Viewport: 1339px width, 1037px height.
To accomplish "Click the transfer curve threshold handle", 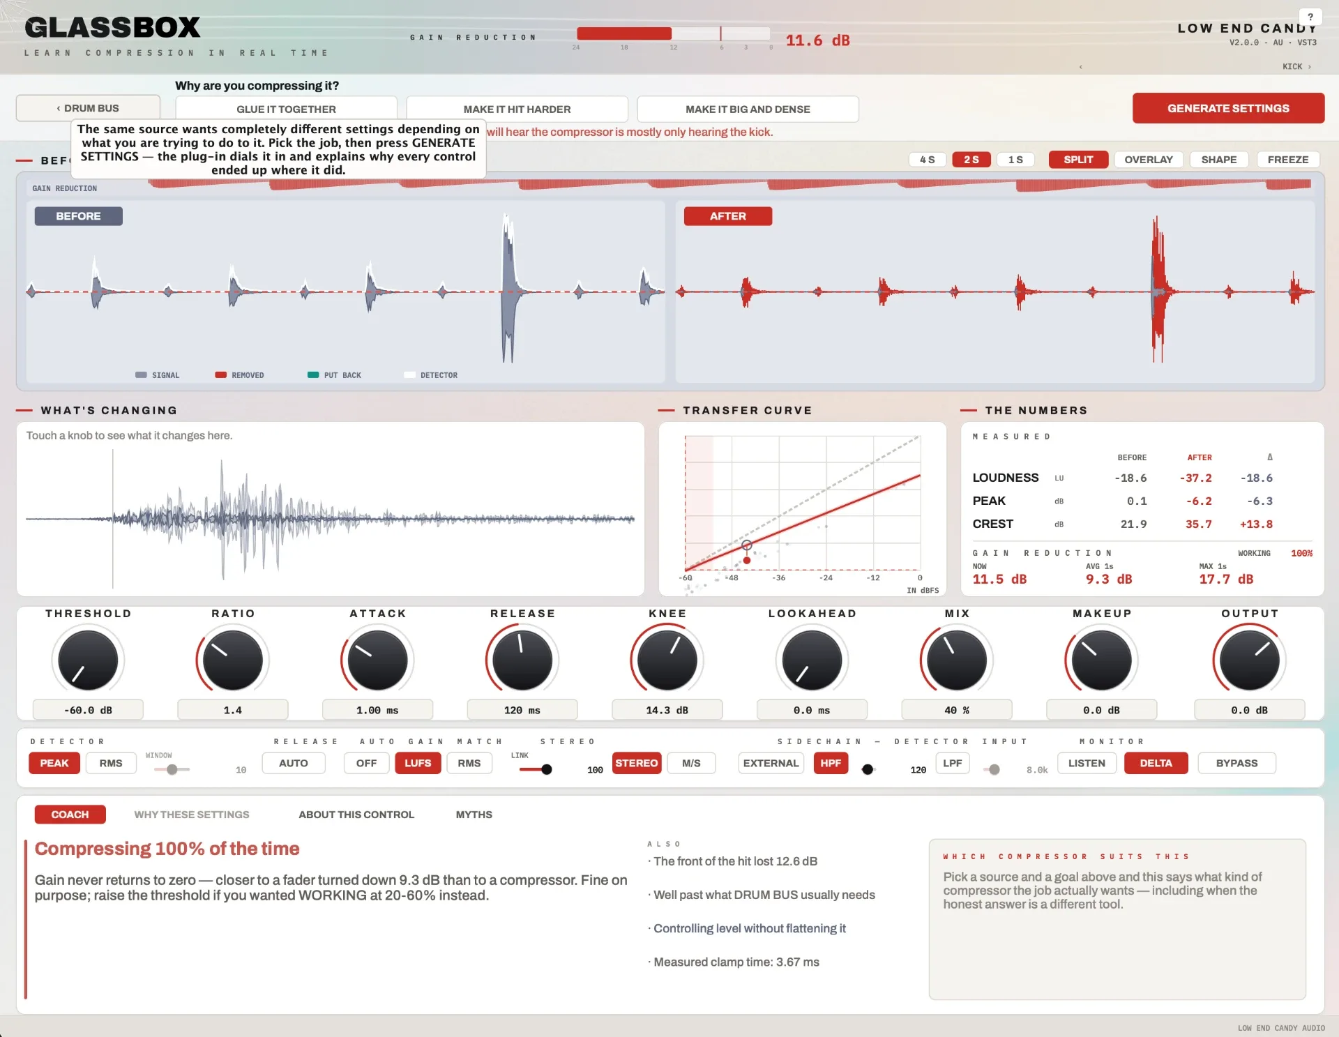I will tap(747, 545).
